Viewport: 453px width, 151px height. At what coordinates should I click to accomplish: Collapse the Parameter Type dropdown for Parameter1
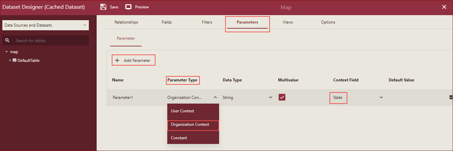(215, 97)
